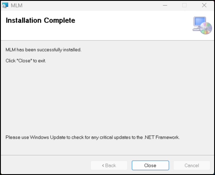
Task: Select the blue monitor in the banner image
Action: [x=199, y=21]
